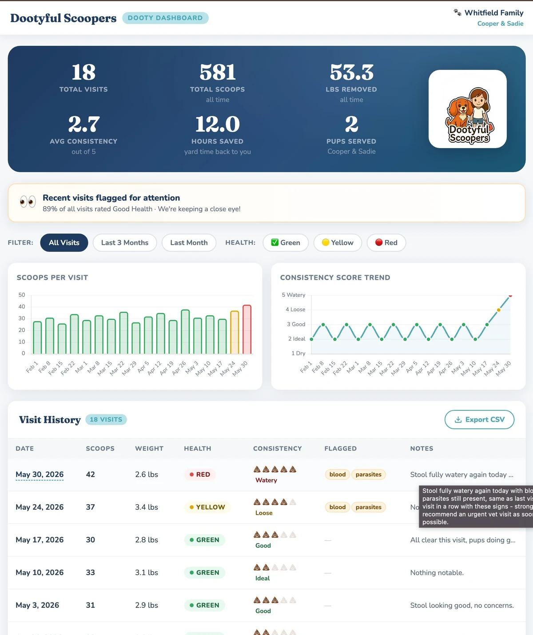Click the green checkmark icon in Green filter
Image resolution: width=533 pixels, height=635 pixels.
275,242
